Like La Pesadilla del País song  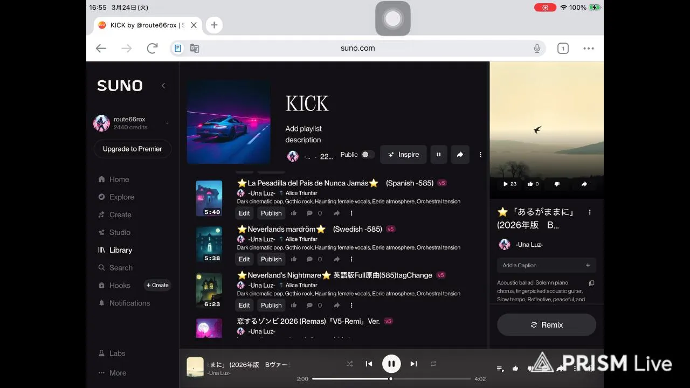click(294, 213)
